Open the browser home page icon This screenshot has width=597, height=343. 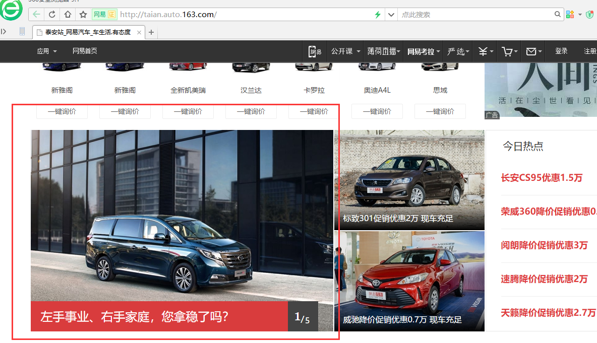coord(68,15)
